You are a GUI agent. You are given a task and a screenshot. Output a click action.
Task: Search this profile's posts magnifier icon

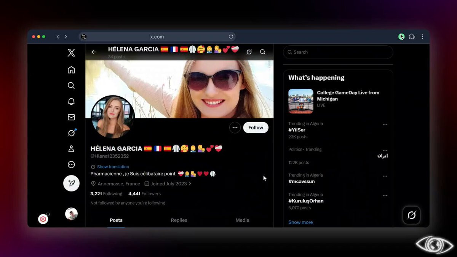pos(263,52)
